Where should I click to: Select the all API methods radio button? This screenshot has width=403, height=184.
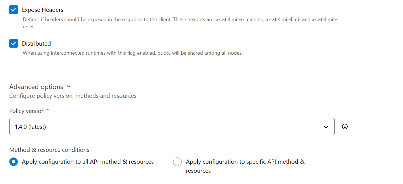click(x=14, y=162)
